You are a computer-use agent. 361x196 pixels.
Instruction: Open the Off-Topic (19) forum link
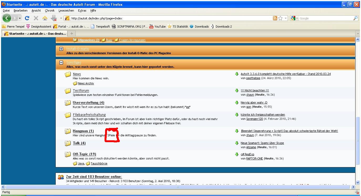click(x=84, y=154)
